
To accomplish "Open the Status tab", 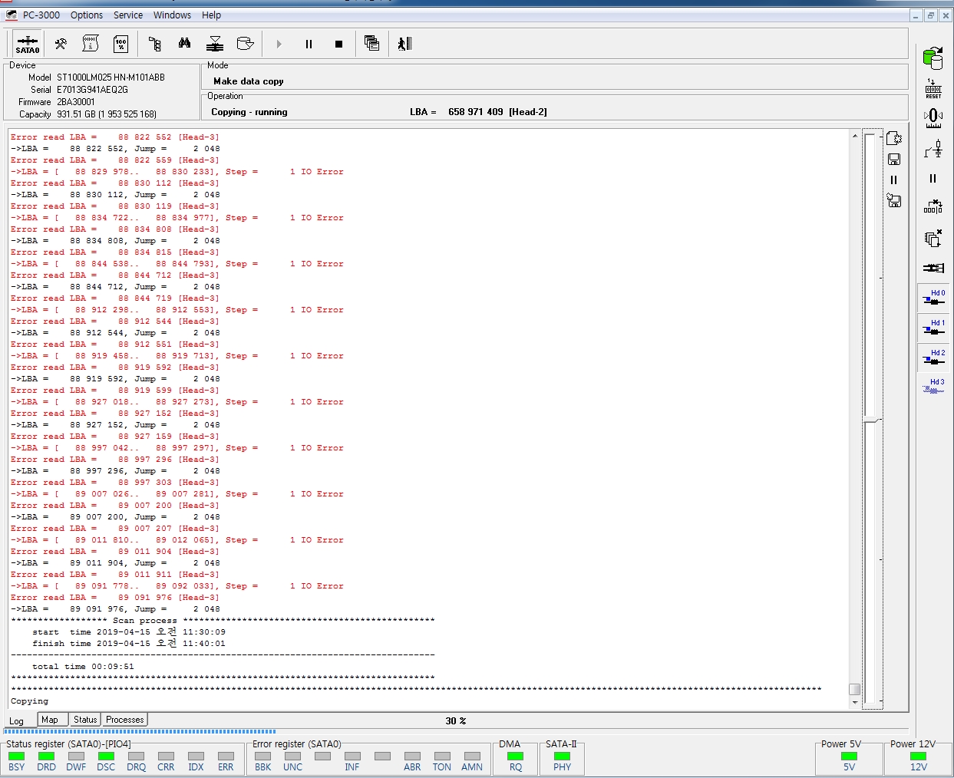I will (85, 720).
